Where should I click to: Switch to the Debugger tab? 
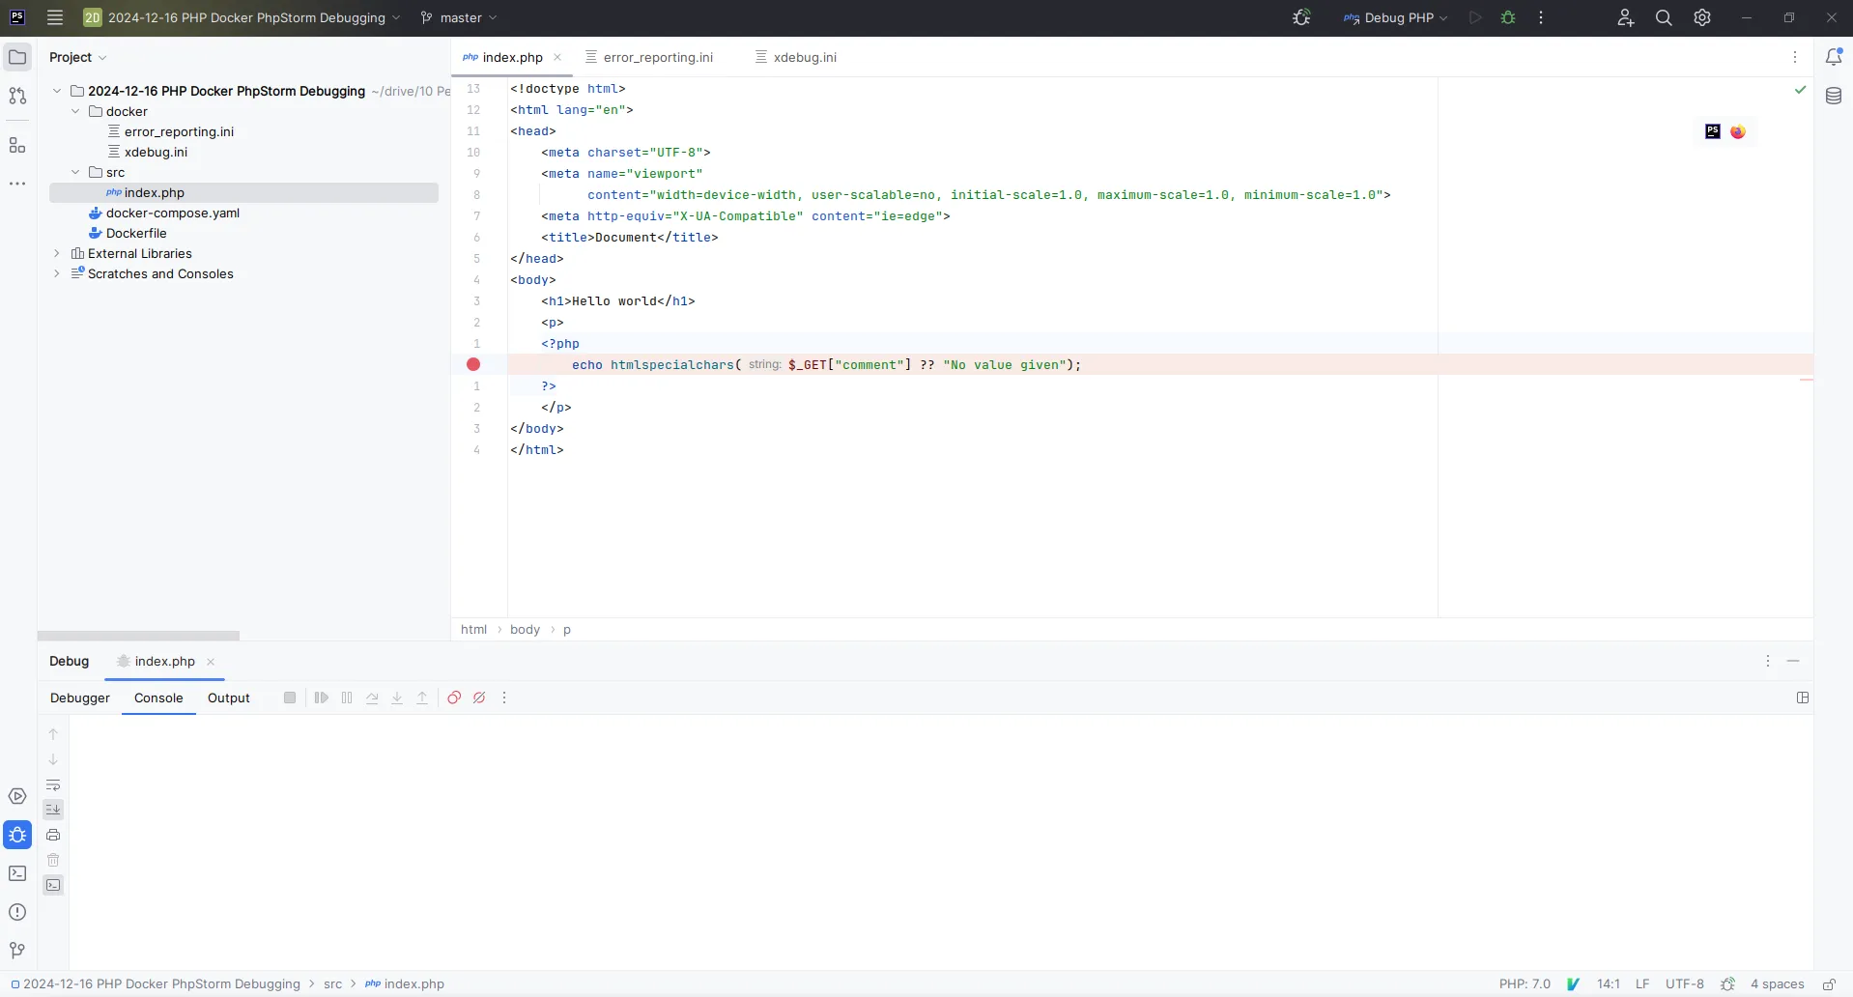click(x=80, y=698)
